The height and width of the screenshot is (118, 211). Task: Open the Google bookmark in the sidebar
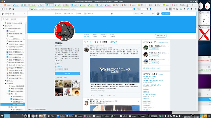pos(10,36)
